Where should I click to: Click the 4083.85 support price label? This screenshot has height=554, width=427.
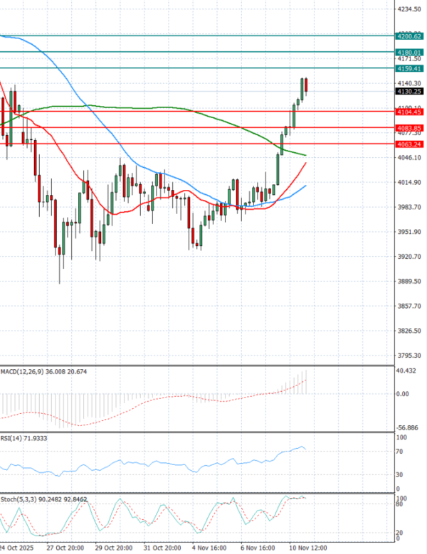[410, 127]
